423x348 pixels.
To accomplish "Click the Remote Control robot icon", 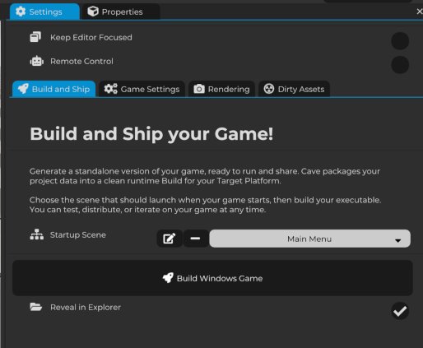I will click(36, 61).
